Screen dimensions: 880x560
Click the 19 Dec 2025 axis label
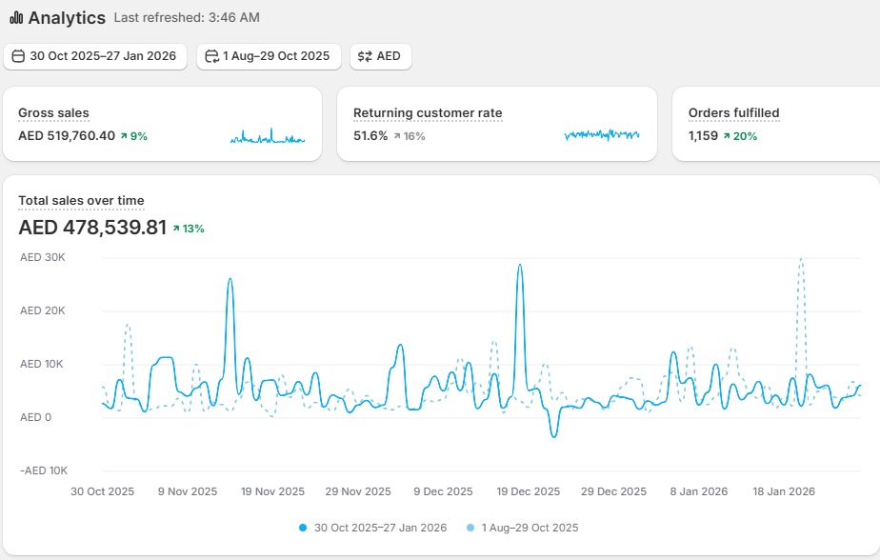529,491
